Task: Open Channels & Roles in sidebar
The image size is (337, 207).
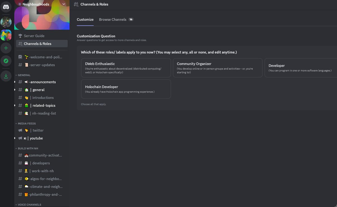Action: tap(42, 44)
